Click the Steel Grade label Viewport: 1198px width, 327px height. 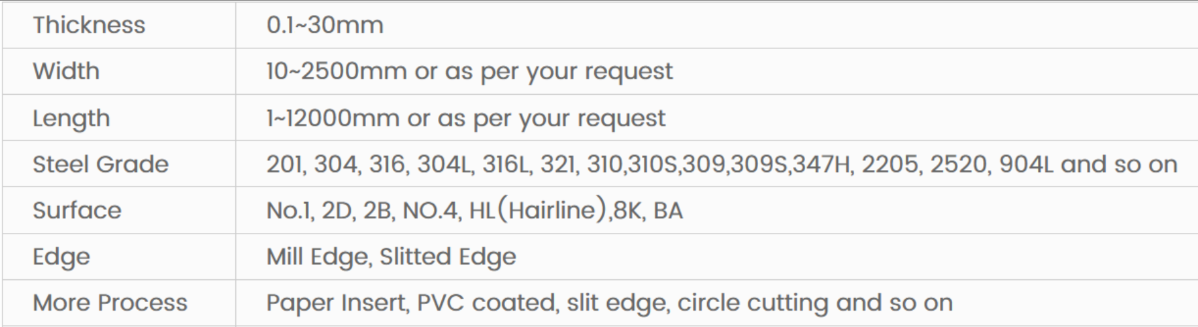tap(101, 164)
